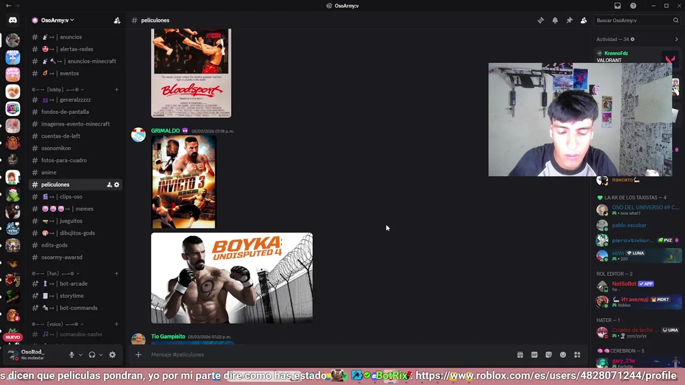
Task: Open sticker picker icon
Action: (549, 355)
